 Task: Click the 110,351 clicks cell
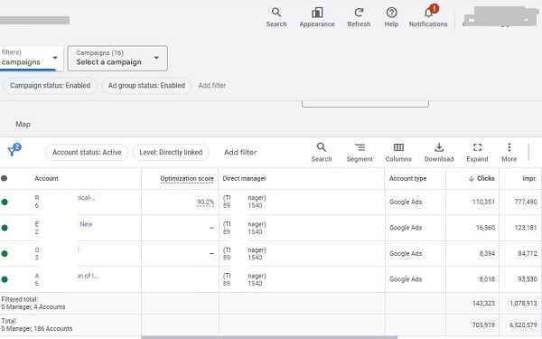tap(483, 202)
